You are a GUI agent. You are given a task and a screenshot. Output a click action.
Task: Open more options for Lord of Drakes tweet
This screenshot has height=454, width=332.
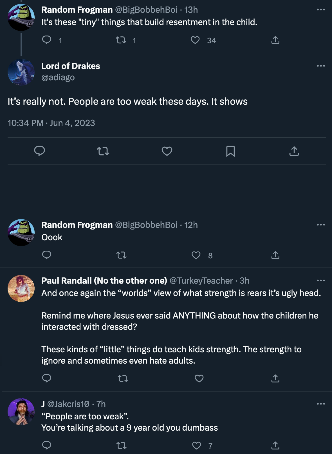321,66
